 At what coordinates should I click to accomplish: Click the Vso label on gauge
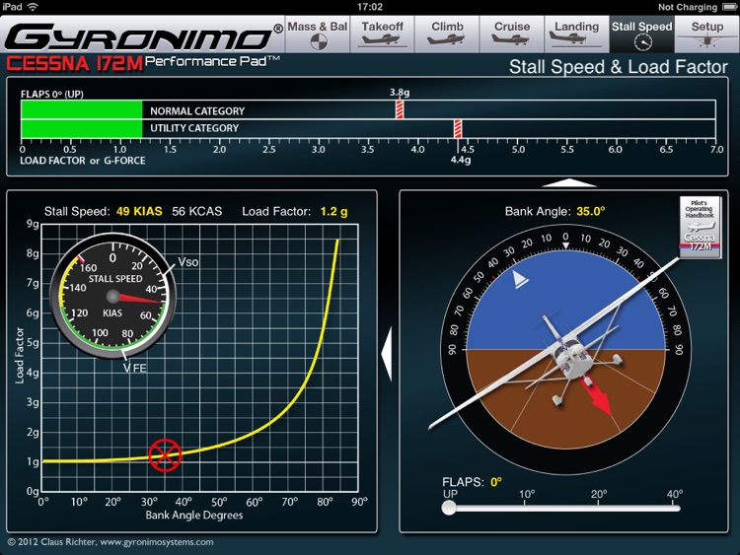point(187,262)
